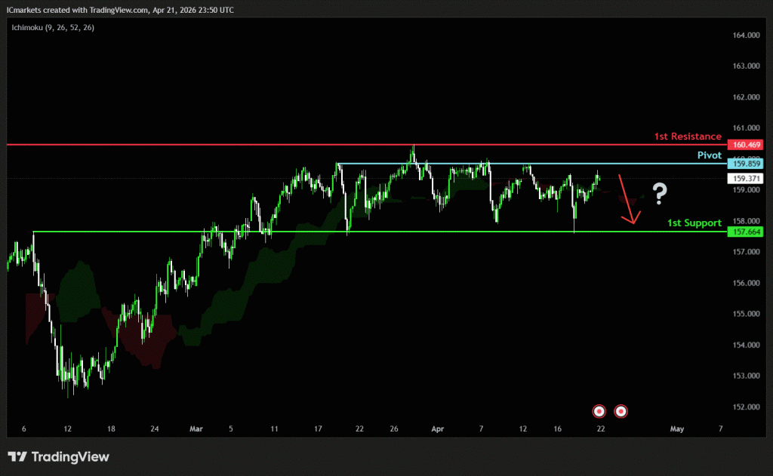
Task: Open the second red economic event marker
Action: (621, 411)
